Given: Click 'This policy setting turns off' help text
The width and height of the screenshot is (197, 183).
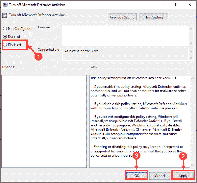Looking at the screenshot, I should [x=134, y=78].
